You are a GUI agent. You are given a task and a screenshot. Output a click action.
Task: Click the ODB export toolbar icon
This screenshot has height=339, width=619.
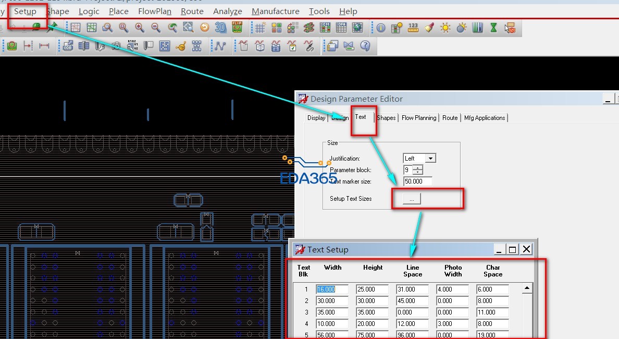click(68, 46)
